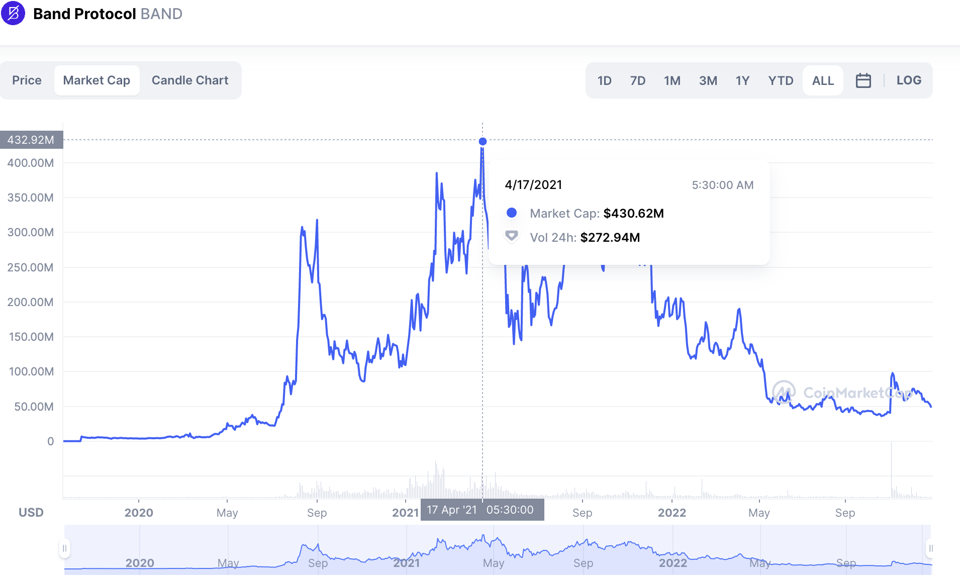This screenshot has width=960, height=579.
Task: Click the highlighted peak data point marker
Action: tap(482, 142)
